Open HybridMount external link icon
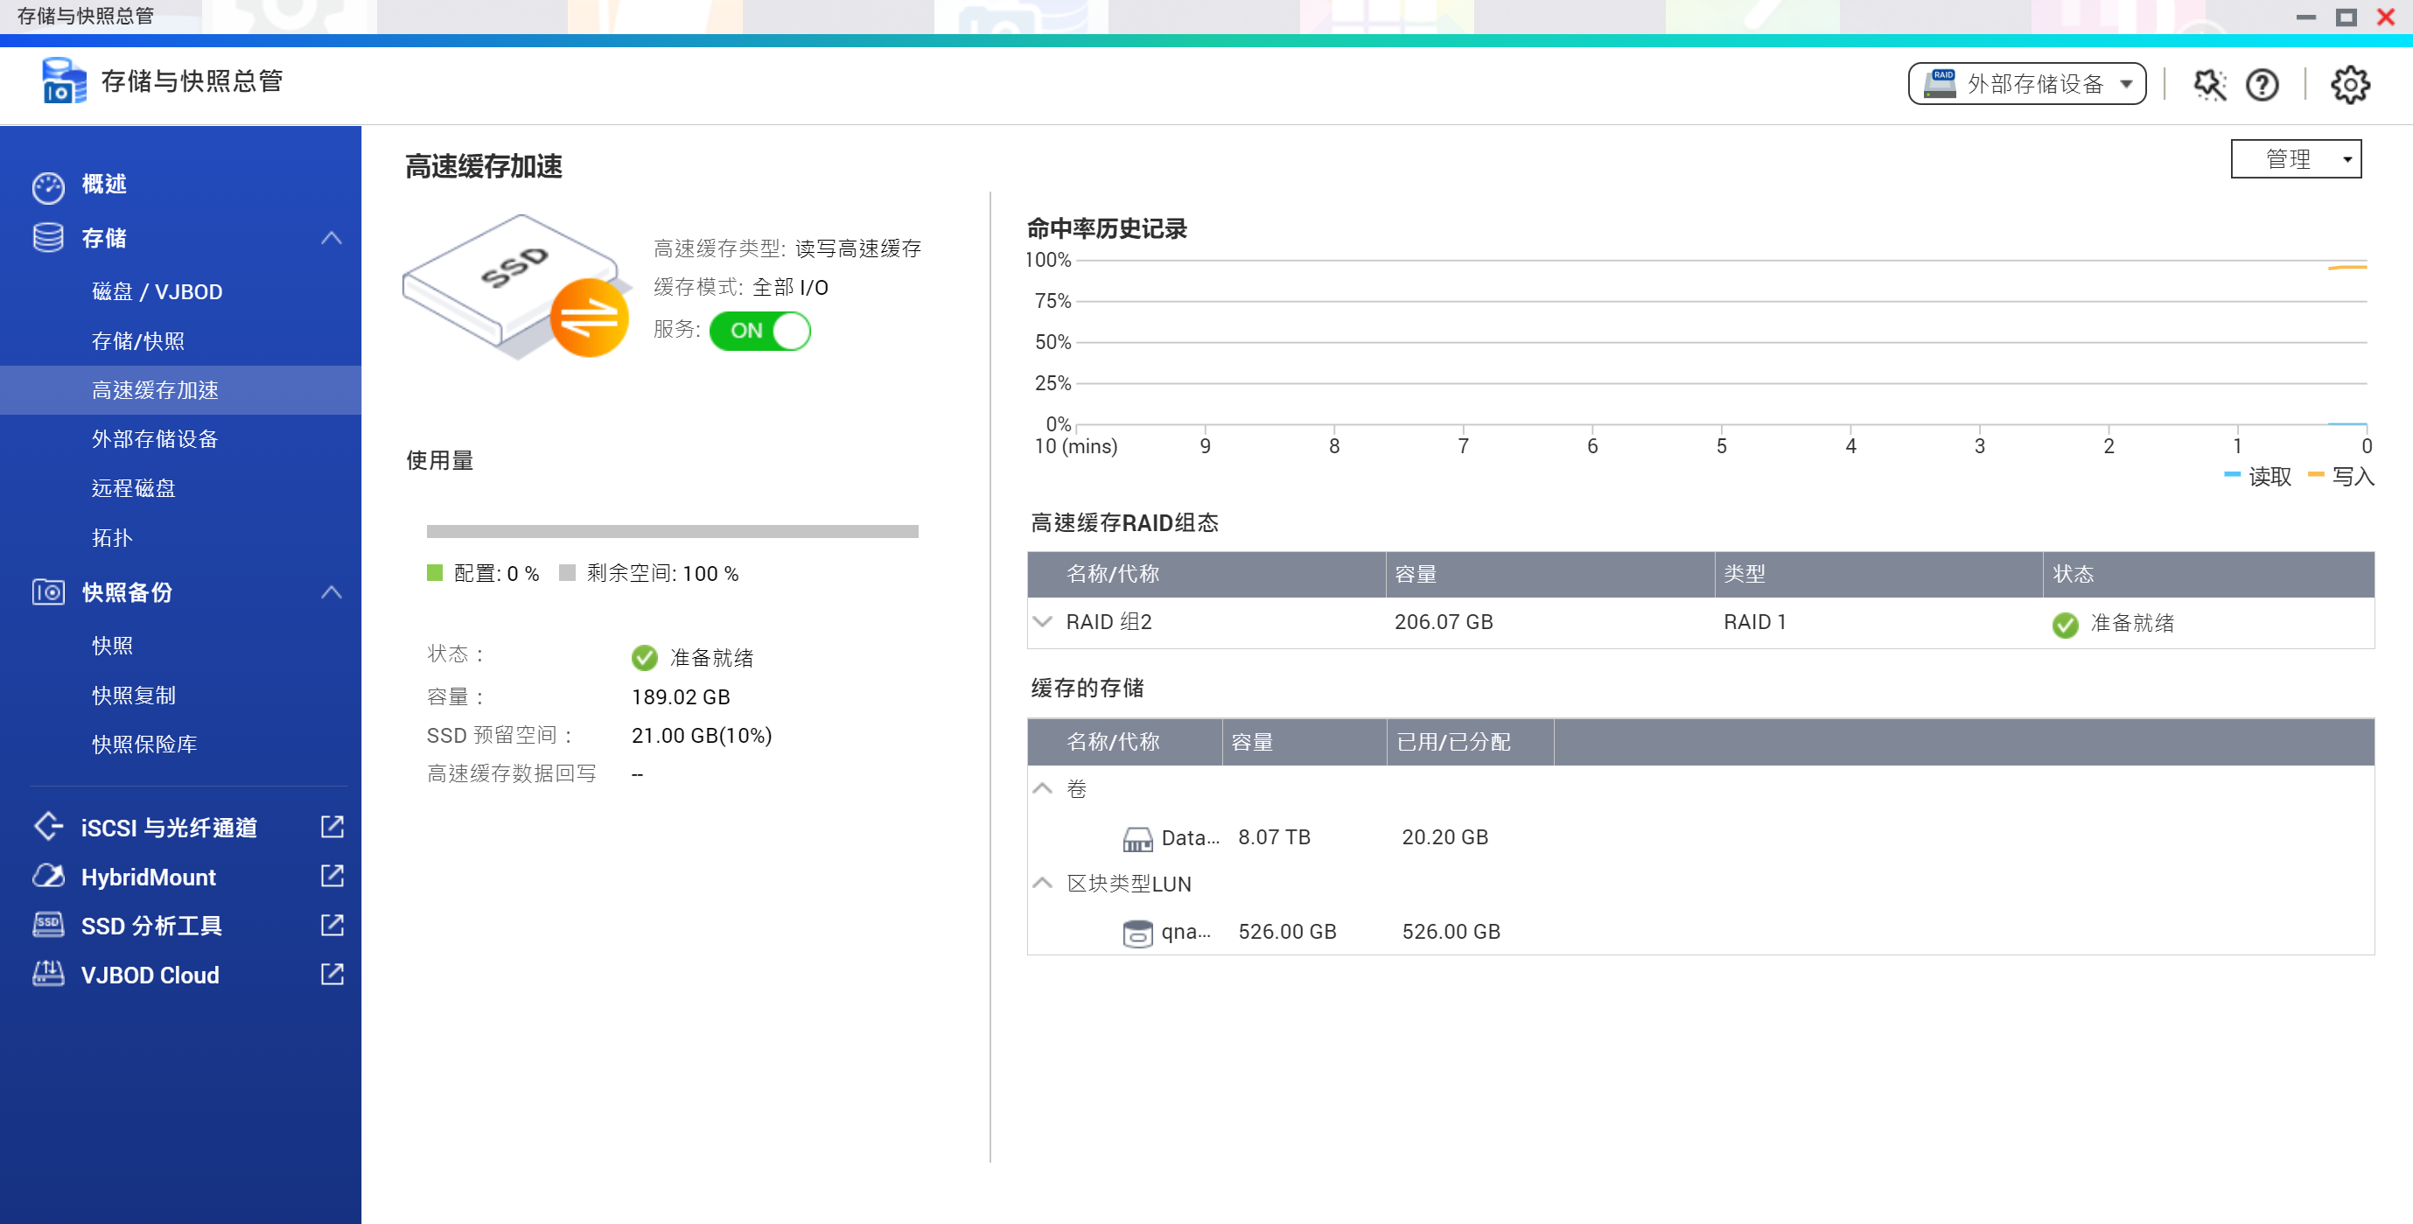 pyautogui.click(x=332, y=876)
